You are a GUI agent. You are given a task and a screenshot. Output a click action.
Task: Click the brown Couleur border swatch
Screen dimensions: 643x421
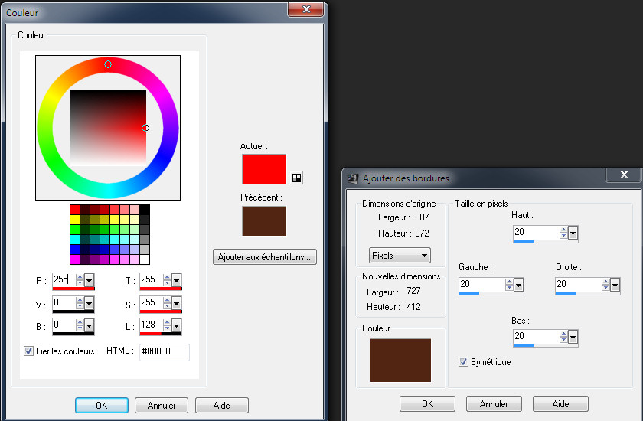point(400,360)
